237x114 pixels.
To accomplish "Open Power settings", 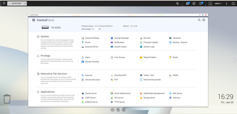I will 86,42.
